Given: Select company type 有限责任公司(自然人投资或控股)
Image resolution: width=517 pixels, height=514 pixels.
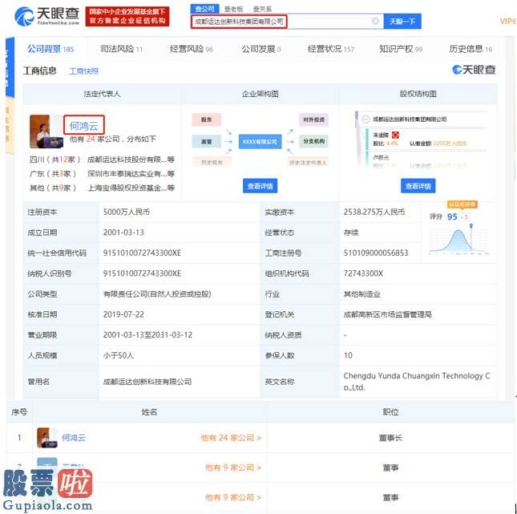Looking at the screenshot, I should point(157,294).
